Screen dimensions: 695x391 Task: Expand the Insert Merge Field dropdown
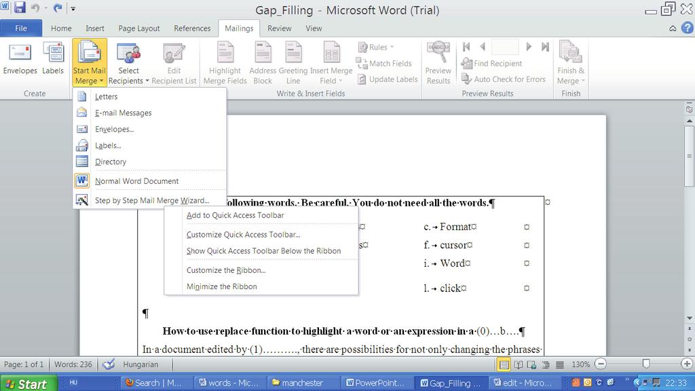[331, 63]
